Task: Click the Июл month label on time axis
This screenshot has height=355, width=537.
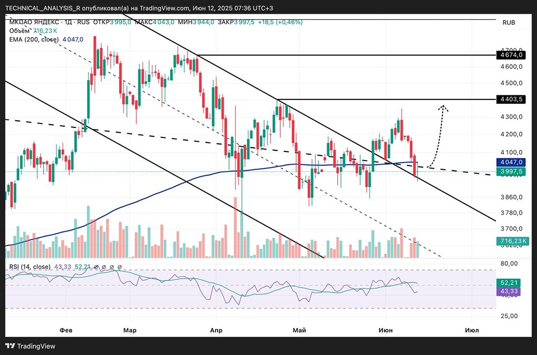Action: (x=472, y=330)
